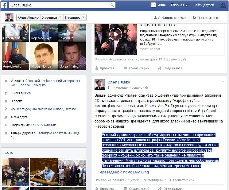
Task: Click отредактировано edited label
Action: (129, 87)
